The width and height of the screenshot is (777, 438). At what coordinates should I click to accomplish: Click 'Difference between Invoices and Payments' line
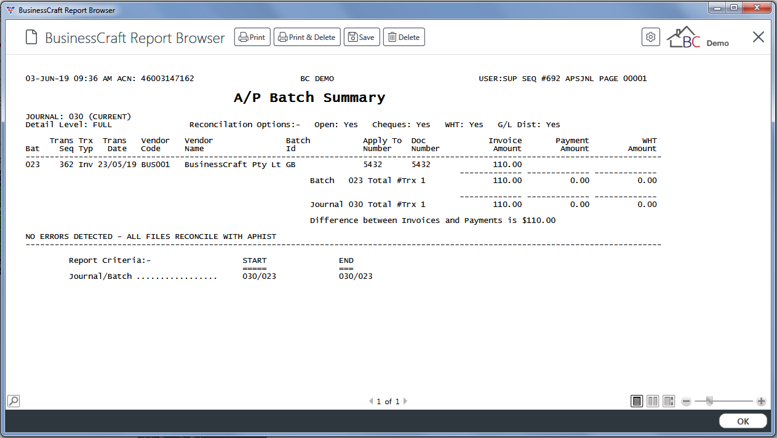pyautogui.click(x=432, y=220)
